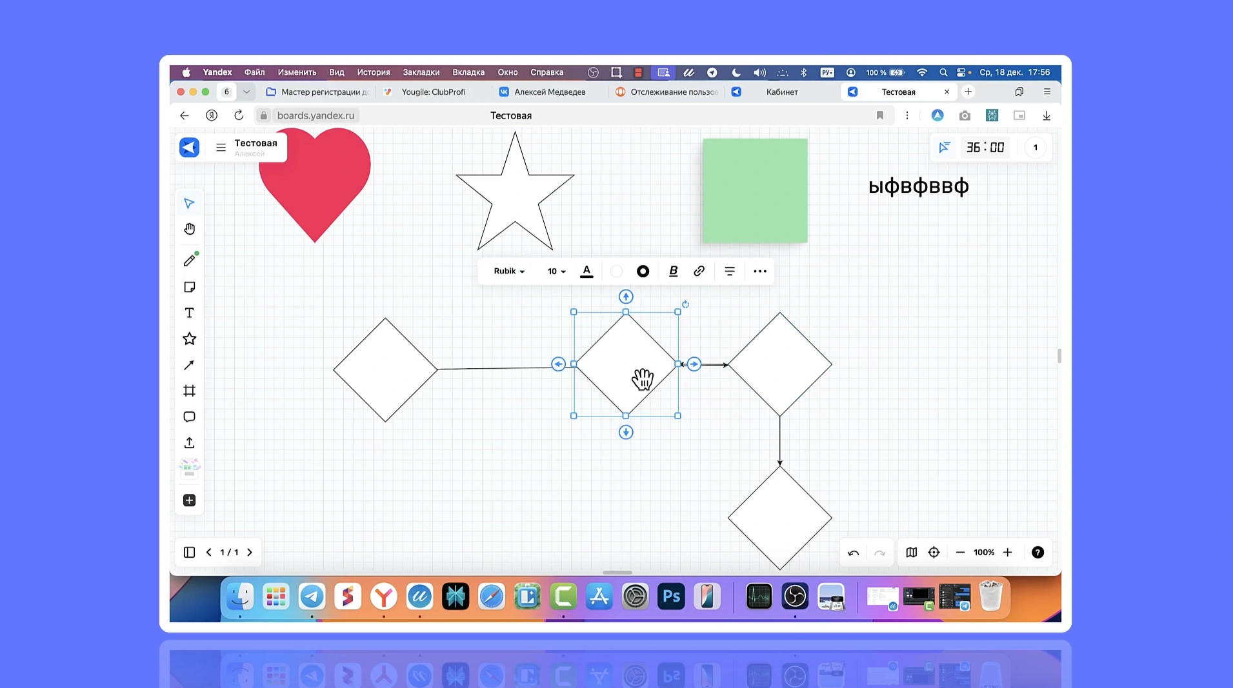Select the Sticky note tool
1233x688 pixels.
pos(189,287)
